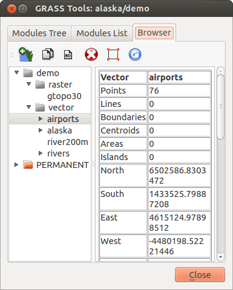Click the copy selected map icon
This screenshot has width=233, height=290.
[x=48, y=54]
